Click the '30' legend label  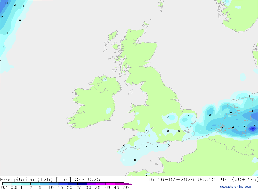point(88,187)
